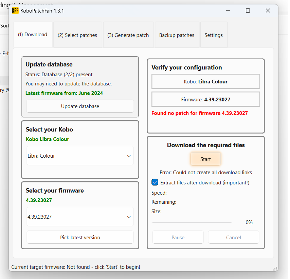Maximize the KoboPatchFan window
This screenshot has width=290, height=280.
248,11
